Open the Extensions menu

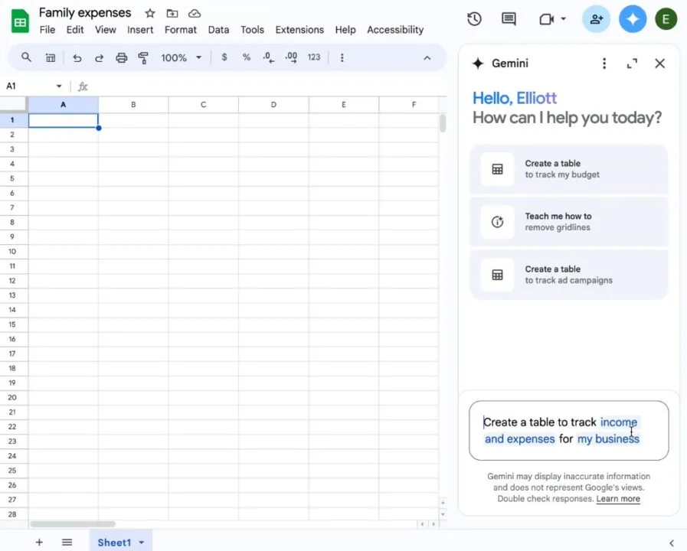point(299,30)
